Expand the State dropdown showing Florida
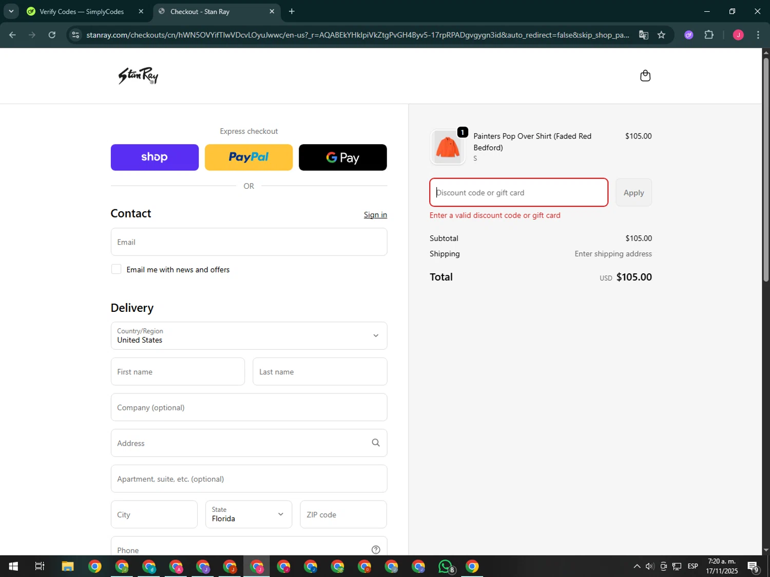 [249, 514]
